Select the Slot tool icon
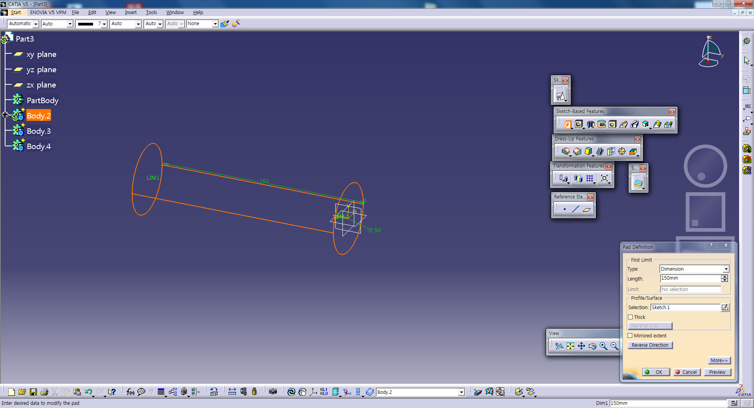Viewport: 754px width, 408px height. pos(635,124)
